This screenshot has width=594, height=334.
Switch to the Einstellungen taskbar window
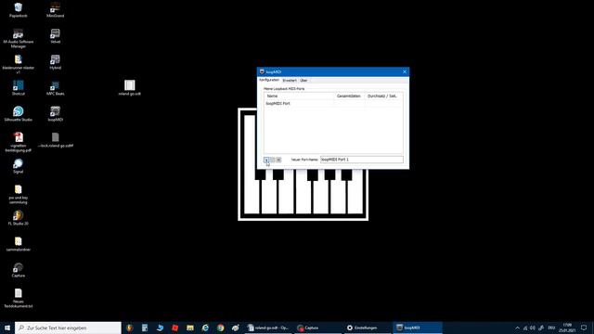pos(367,328)
